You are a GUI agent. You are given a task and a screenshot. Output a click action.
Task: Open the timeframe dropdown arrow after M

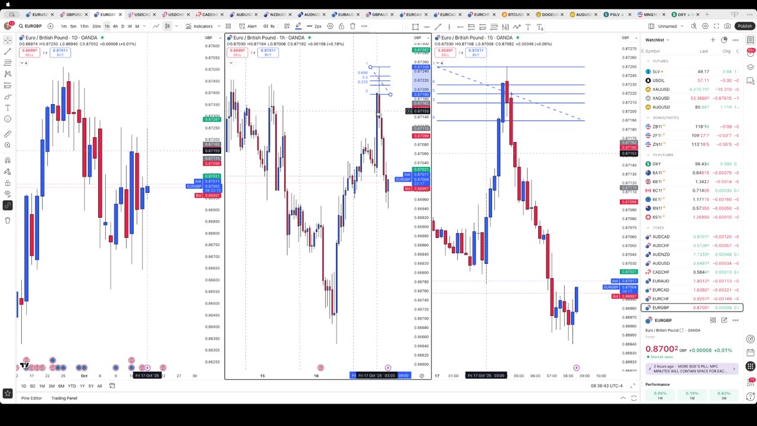144,26
